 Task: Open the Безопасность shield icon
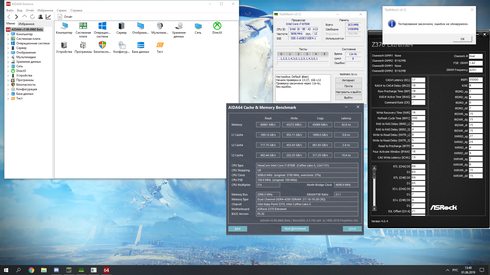[x=102, y=45]
